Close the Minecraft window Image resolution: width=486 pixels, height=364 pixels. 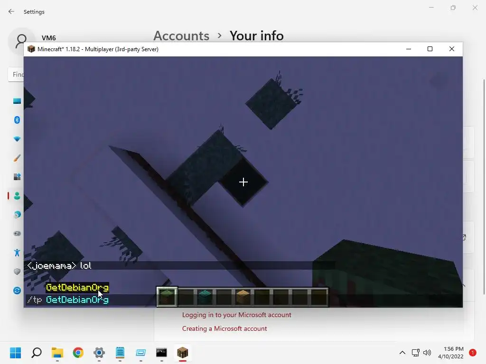coord(452,49)
